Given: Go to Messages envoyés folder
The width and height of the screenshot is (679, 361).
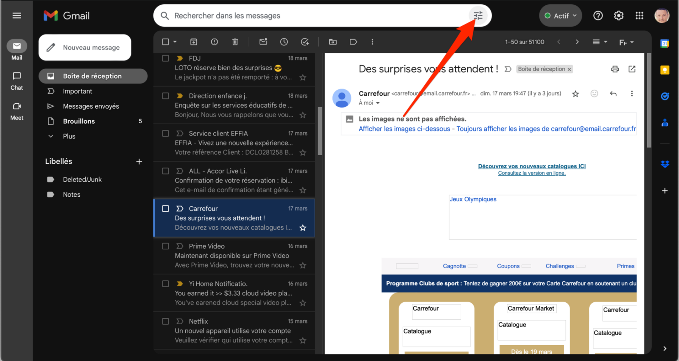Looking at the screenshot, I should pos(91,106).
